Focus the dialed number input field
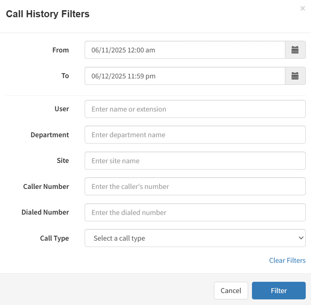This screenshot has height=305, width=311. click(x=195, y=213)
